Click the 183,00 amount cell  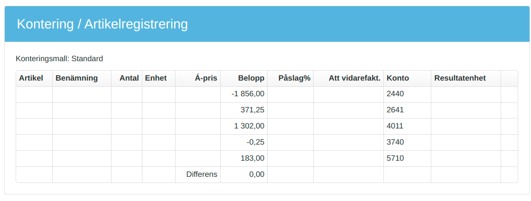pos(252,158)
